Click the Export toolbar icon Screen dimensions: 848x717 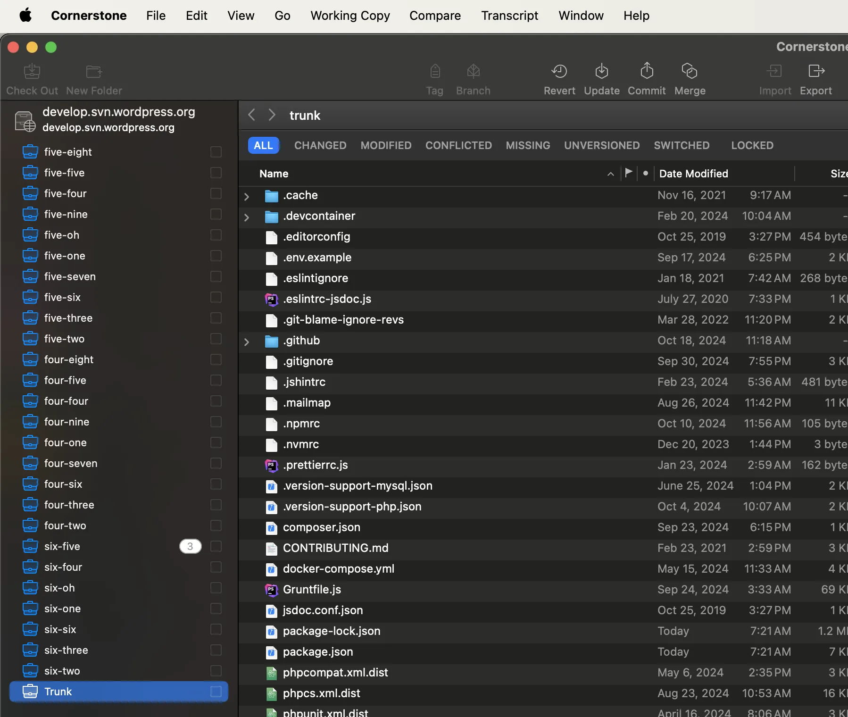tap(816, 72)
